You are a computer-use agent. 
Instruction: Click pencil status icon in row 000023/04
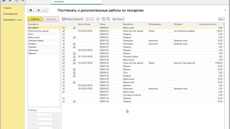tap(64, 31)
